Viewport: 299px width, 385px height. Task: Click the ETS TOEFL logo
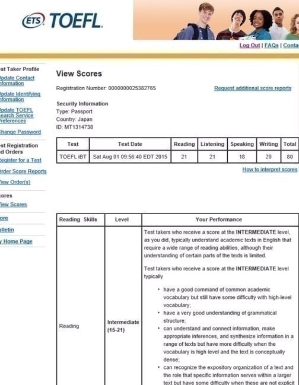62,21
